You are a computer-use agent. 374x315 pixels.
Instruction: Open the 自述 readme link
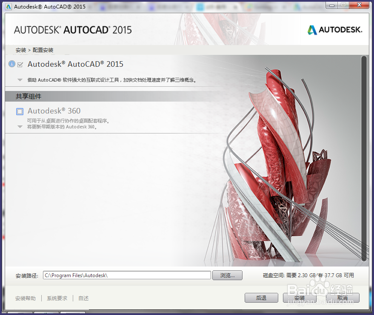(x=83, y=298)
